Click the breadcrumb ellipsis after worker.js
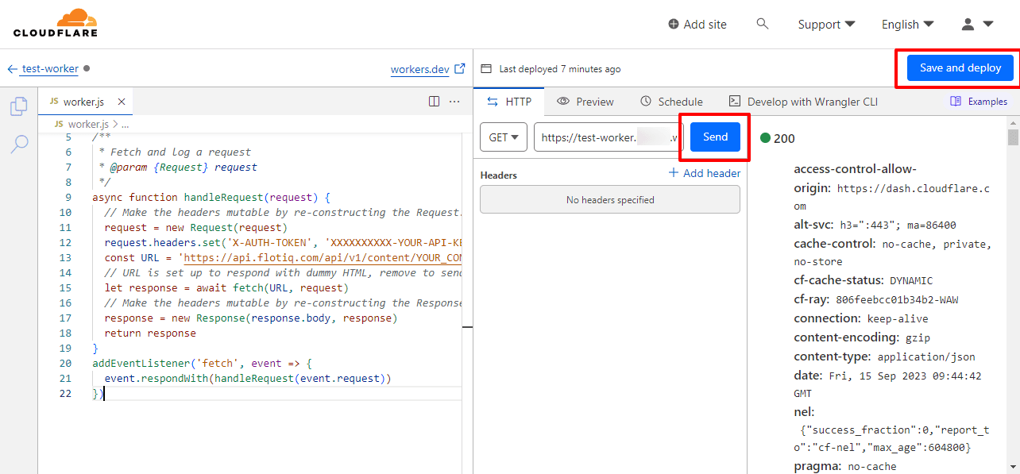1020x474 pixels. 126,125
